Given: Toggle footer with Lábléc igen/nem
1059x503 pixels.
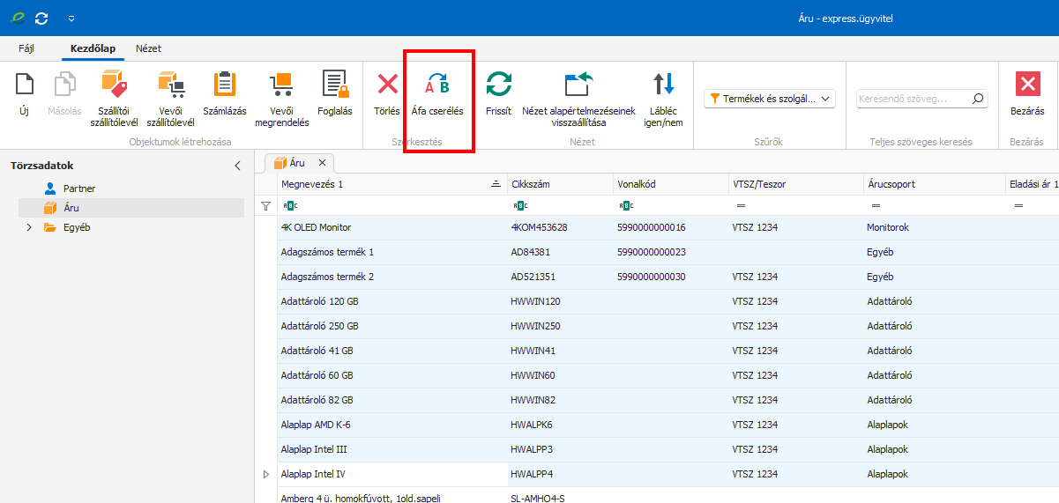Looking at the screenshot, I should [x=663, y=97].
